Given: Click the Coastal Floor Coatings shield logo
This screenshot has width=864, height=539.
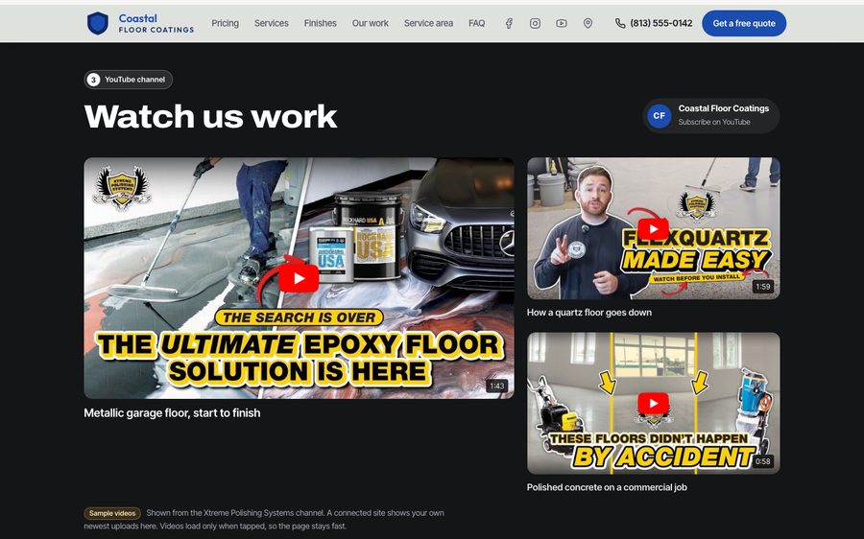Looking at the screenshot, I should (x=98, y=23).
